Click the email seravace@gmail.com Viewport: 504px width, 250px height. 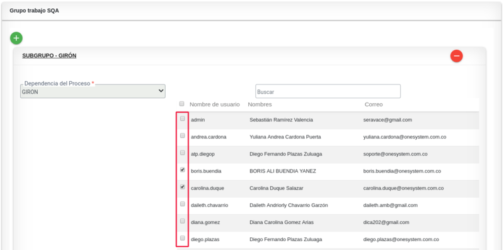[387, 120]
